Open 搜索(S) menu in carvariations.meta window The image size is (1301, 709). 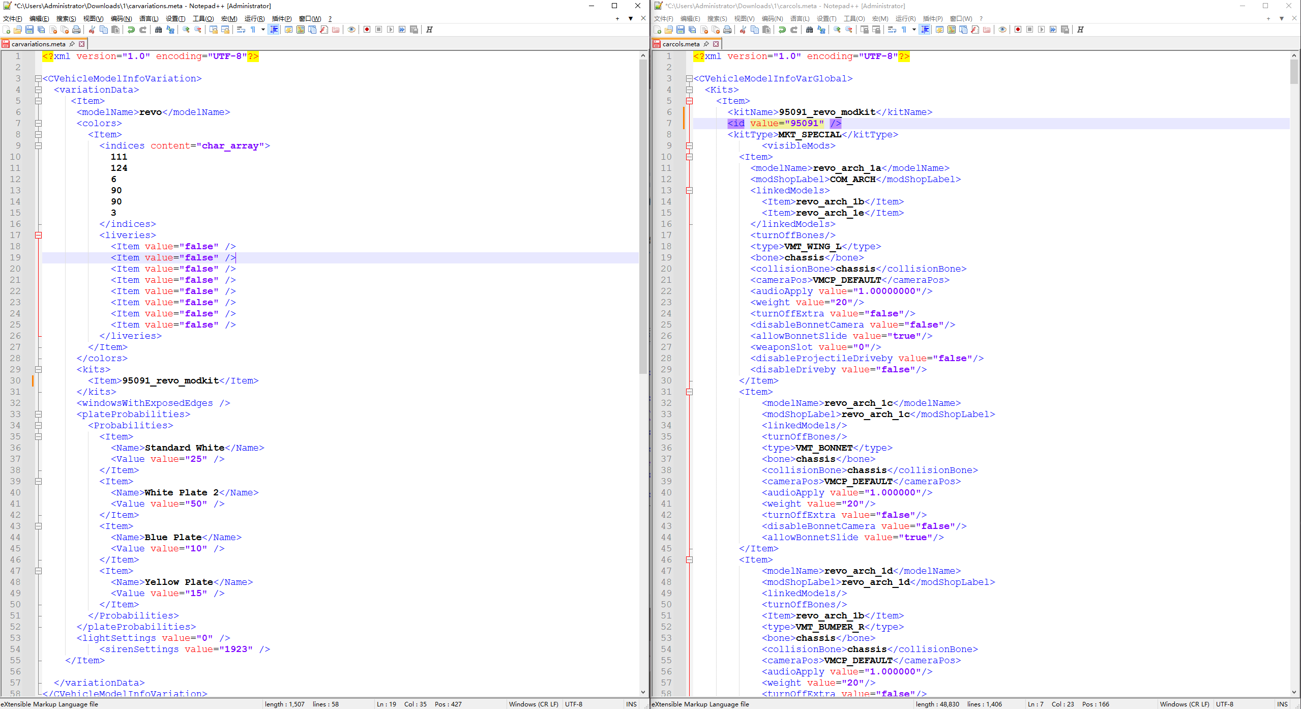(x=66, y=19)
